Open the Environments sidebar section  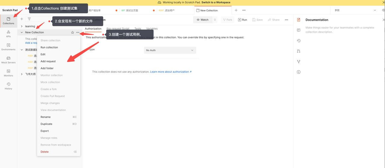point(8,47)
